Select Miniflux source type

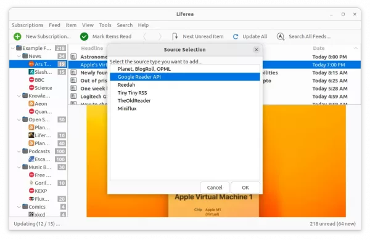185,108
